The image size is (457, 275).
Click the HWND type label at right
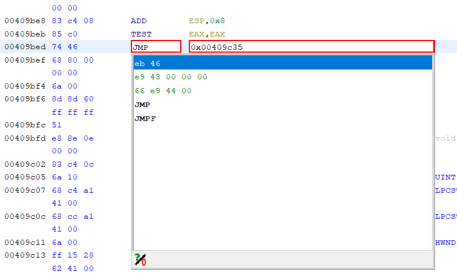[445, 243]
